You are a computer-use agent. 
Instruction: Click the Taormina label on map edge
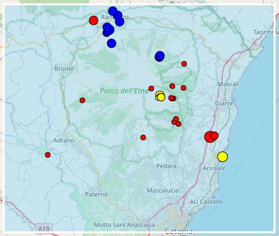pos(266,32)
